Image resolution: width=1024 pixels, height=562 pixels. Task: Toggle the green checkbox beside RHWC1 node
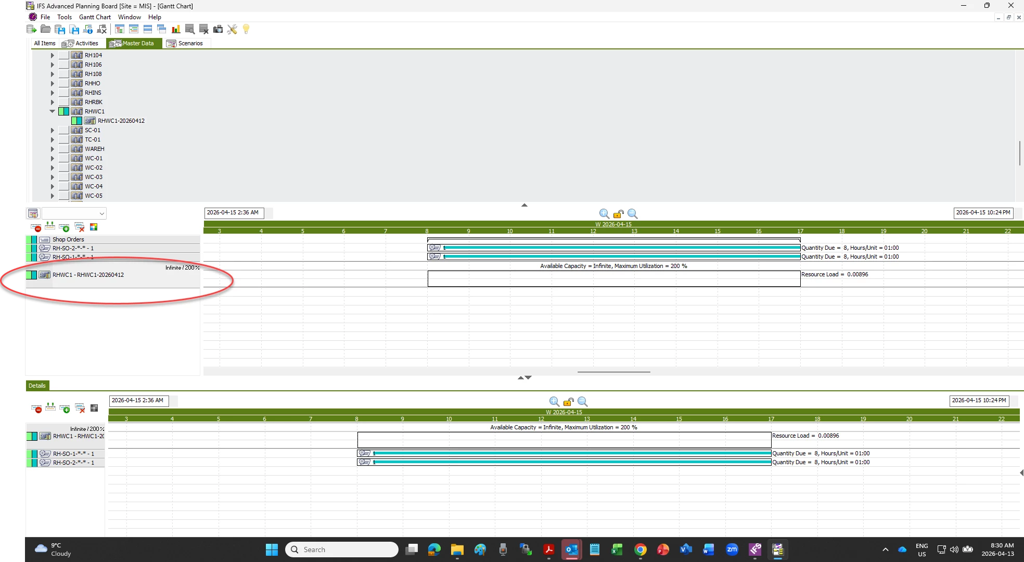(x=63, y=111)
